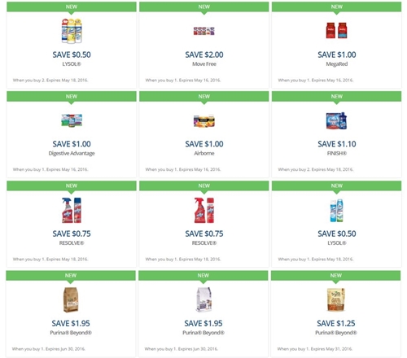The image size is (407, 358).
Task: Click SAVE $1.00 Airborne offer title
Action: [x=204, y=144]
